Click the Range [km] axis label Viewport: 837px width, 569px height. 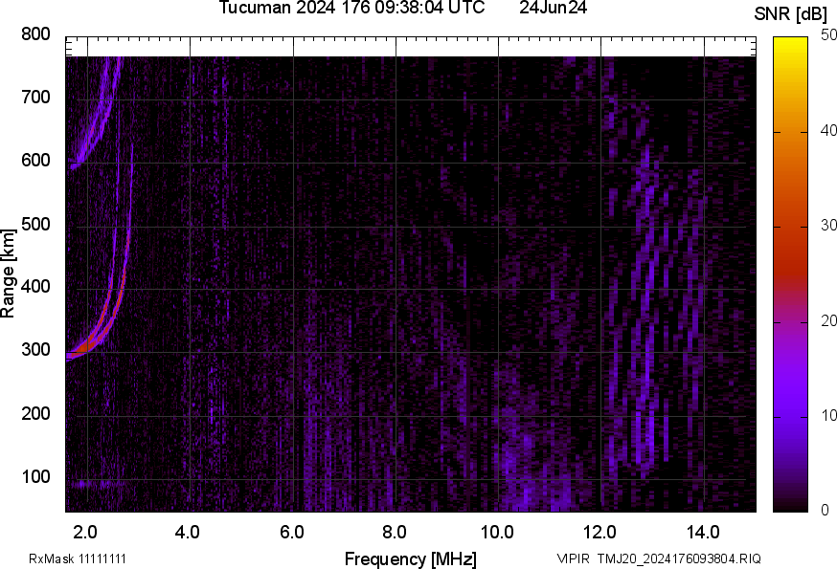(x=9, y=274)
